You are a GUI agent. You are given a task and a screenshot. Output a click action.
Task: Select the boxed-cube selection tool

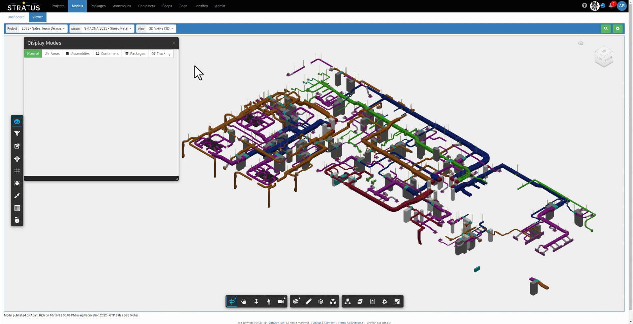point(17,183)
